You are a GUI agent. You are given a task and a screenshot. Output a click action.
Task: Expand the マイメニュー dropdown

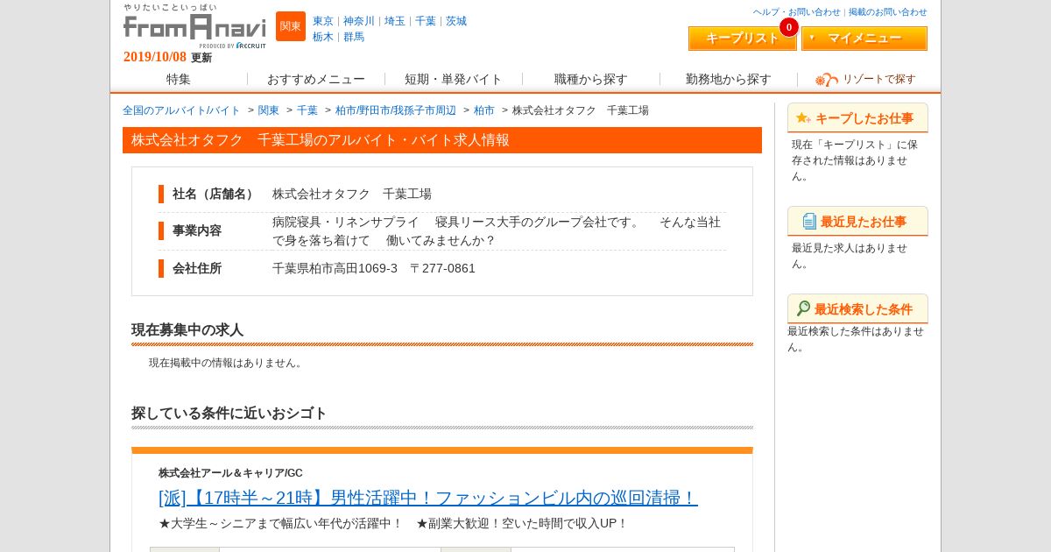coord(864,39)
